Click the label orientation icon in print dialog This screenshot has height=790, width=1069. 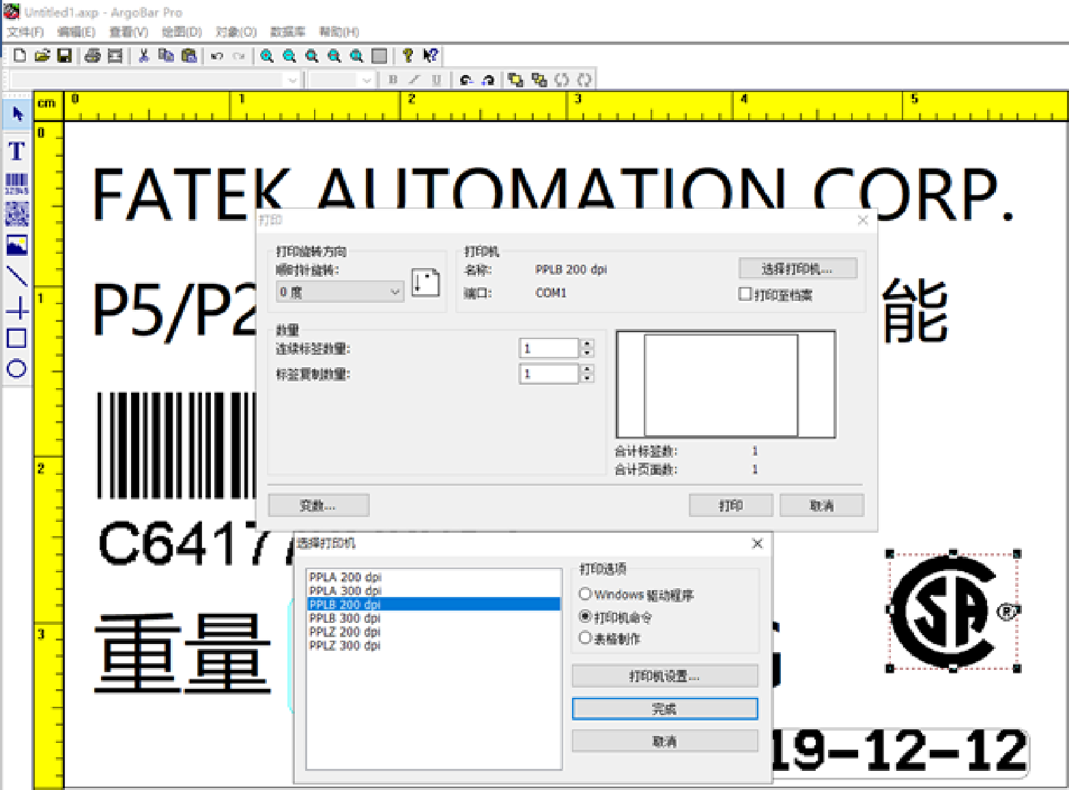[425, 282]
